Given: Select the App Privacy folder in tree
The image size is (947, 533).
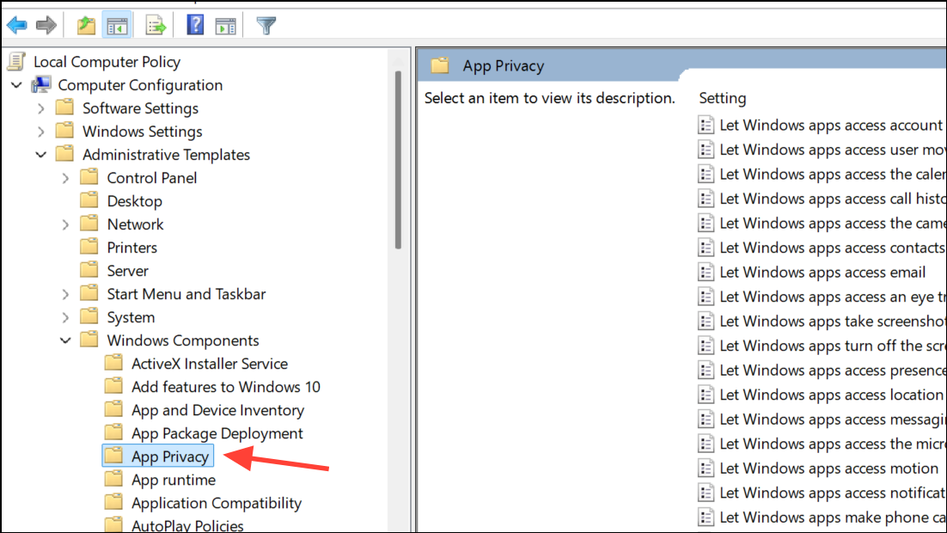Looking at the screenshot, I should pyautogui.click(x=169, y=456).
